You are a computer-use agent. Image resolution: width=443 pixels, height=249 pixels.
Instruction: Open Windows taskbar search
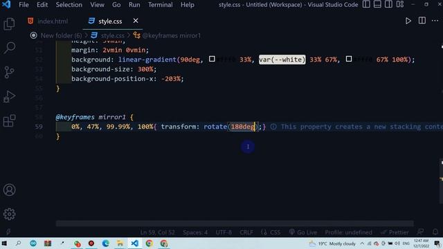19,243
